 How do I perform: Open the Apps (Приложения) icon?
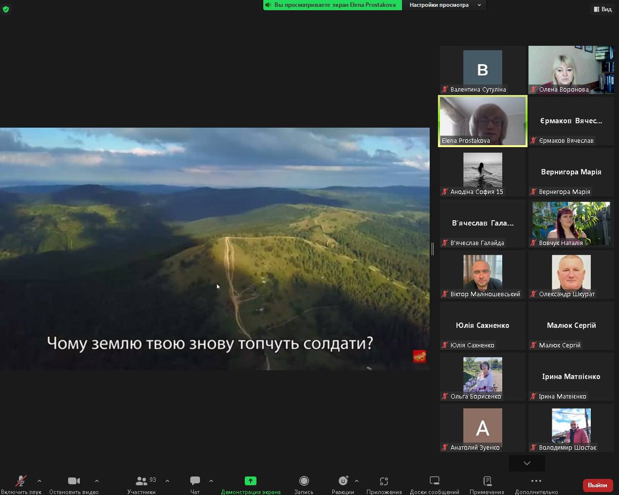(384, 481)
